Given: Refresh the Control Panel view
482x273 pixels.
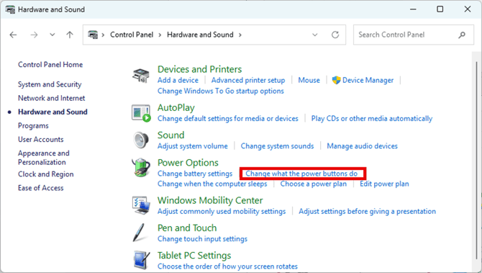Looking at the screenshot, I should point(335,35).
